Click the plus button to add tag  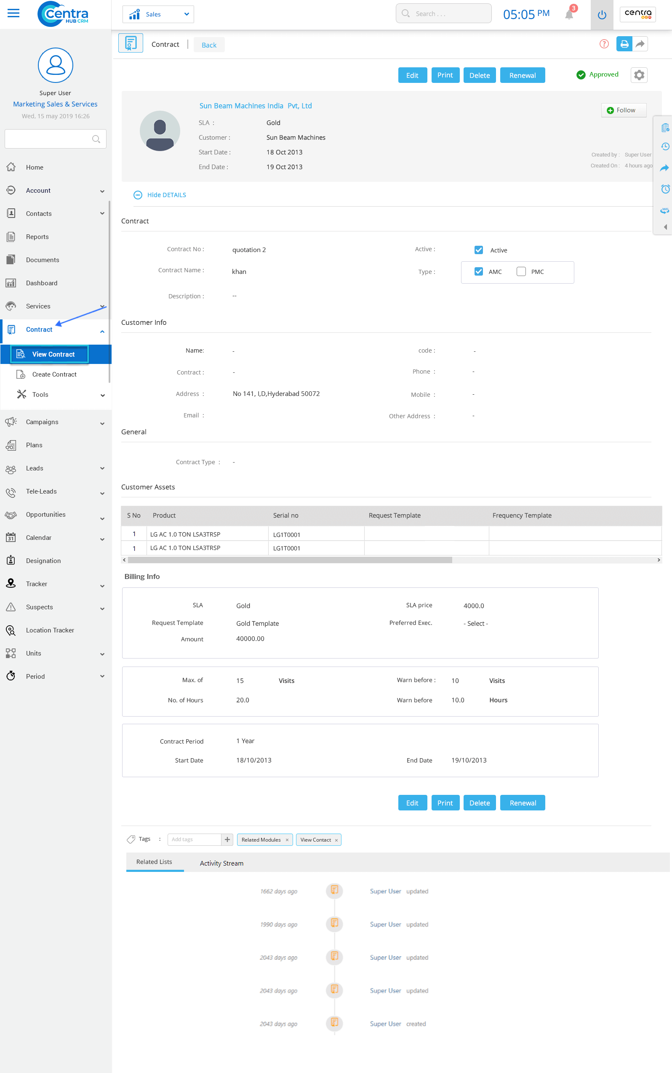click(227, 839)
